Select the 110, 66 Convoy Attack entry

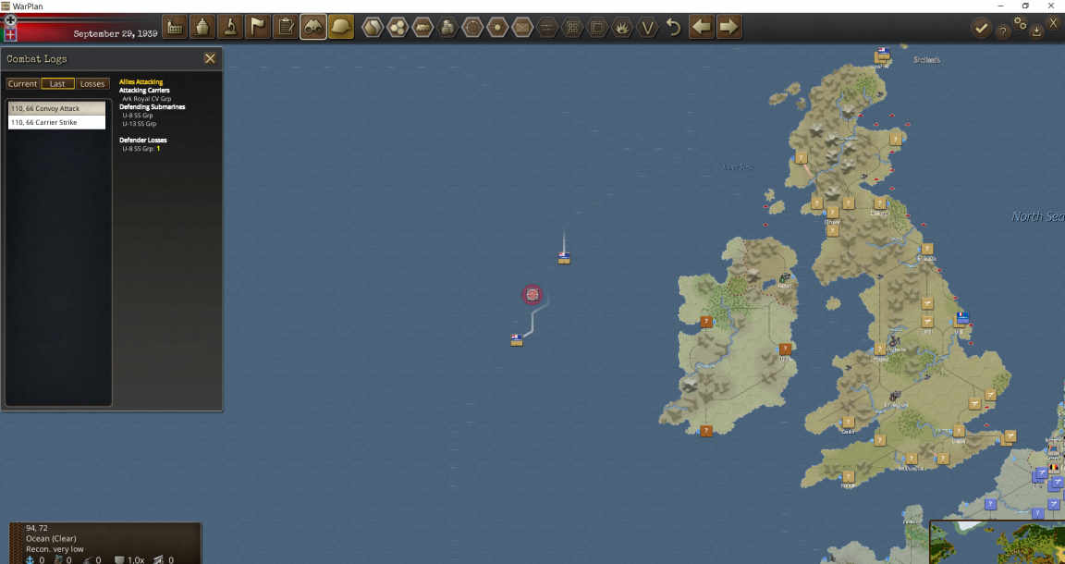pyautogui.click(x=57, y=108)
